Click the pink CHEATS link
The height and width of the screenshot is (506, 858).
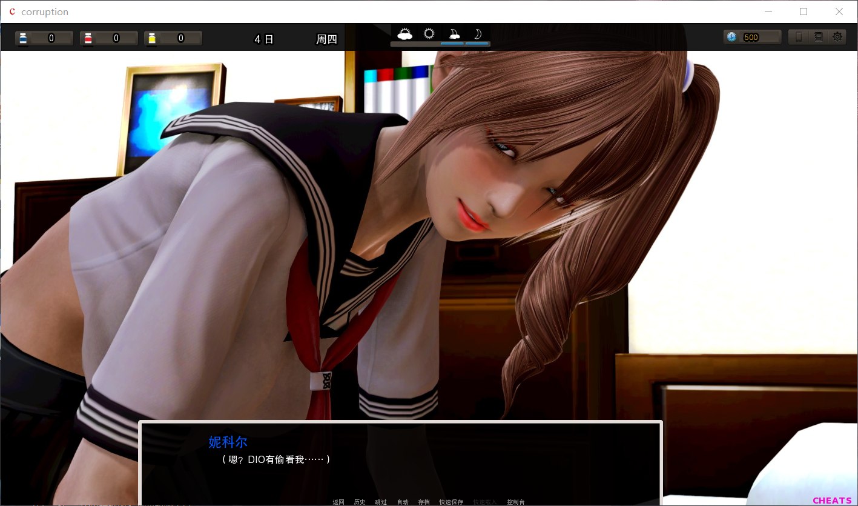tap(832, 501)
